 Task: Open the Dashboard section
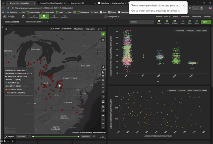point(44,17)
